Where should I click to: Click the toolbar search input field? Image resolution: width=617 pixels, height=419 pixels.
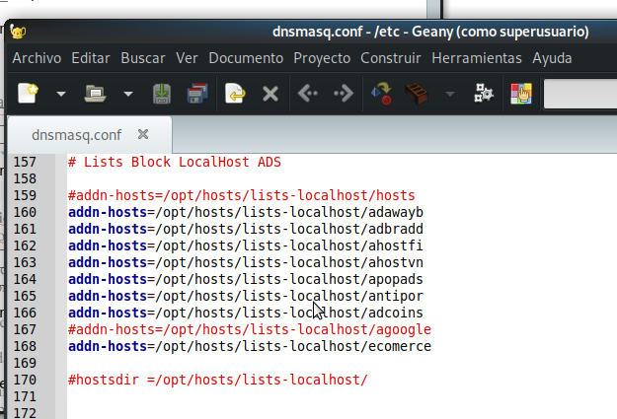click(580, 94)
